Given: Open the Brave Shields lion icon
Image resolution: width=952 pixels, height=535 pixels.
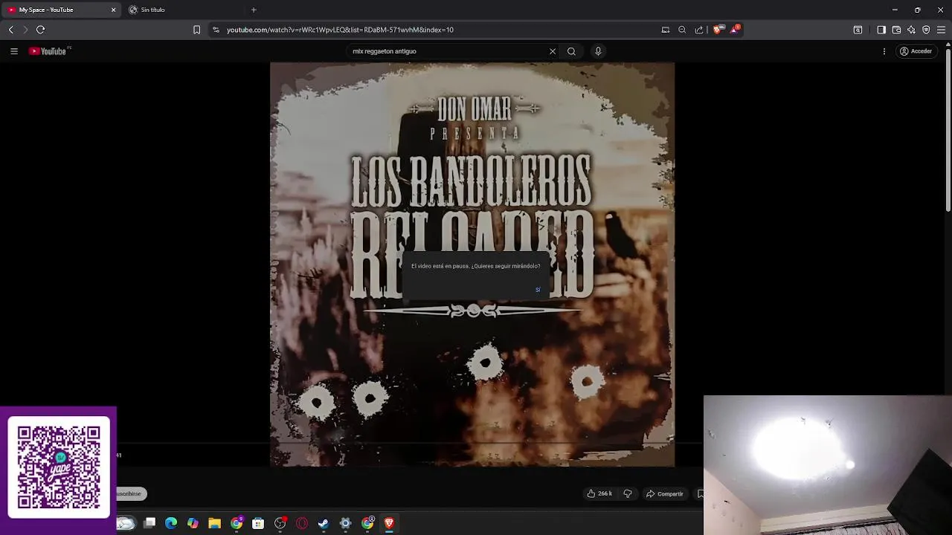Looking at the screenshot, I should (717, 30).
